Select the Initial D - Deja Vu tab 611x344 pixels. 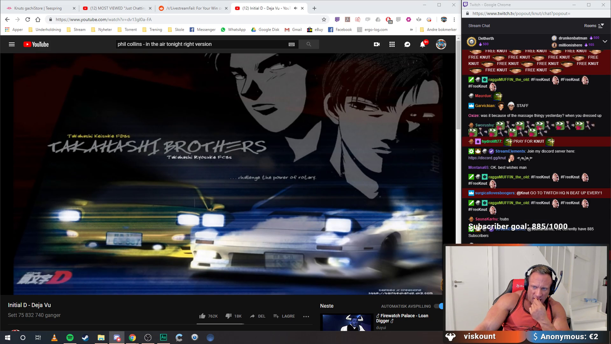tap(265, 8)
